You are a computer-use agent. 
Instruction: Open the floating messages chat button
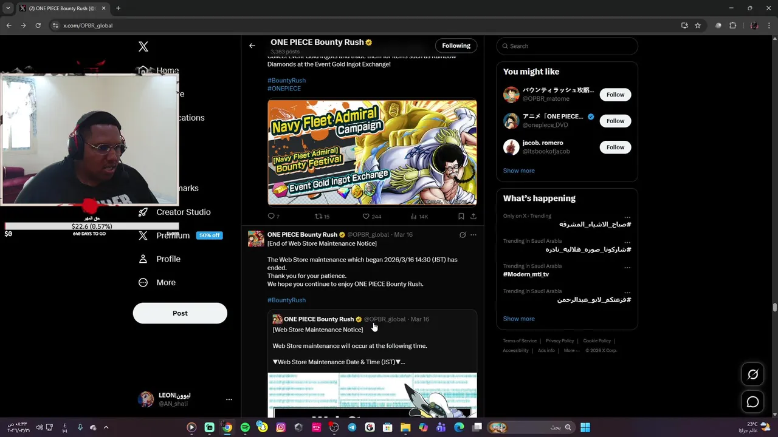pyautogui.click(x=752, y=402)
